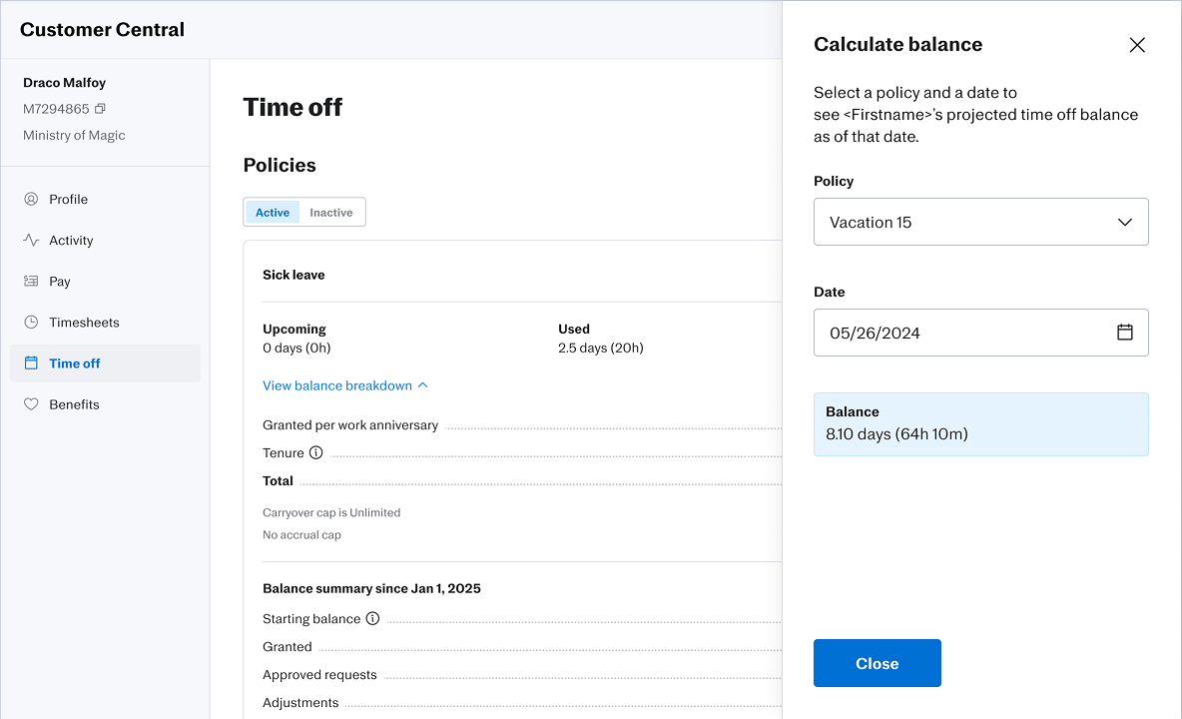
Task: Click the Tenure info icon
Action: tap(315, 452)
